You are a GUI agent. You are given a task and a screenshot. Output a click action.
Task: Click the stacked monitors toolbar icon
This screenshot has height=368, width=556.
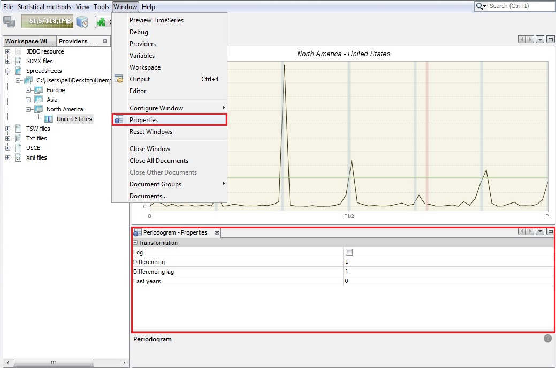coord(9,21)
